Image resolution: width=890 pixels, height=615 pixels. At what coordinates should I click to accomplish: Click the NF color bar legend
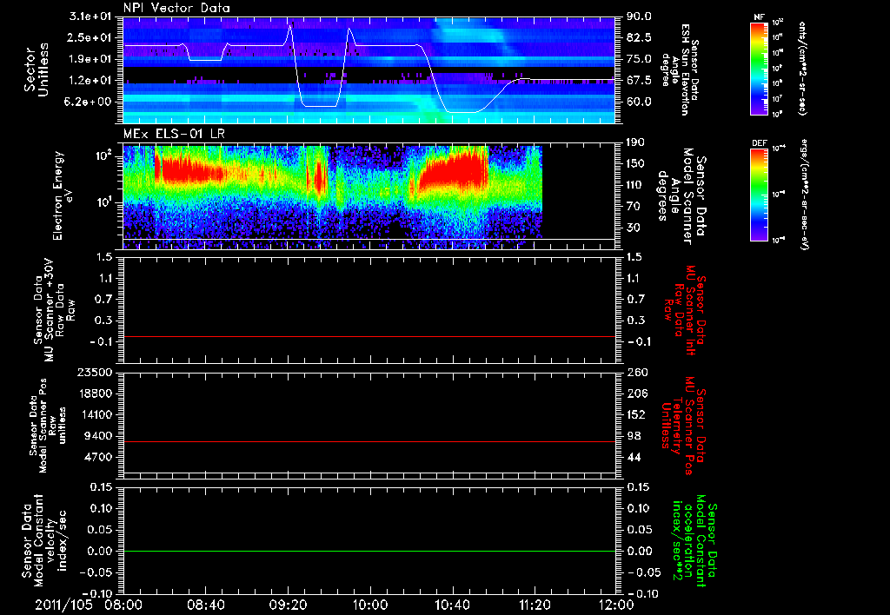click(x=760, y=68)
